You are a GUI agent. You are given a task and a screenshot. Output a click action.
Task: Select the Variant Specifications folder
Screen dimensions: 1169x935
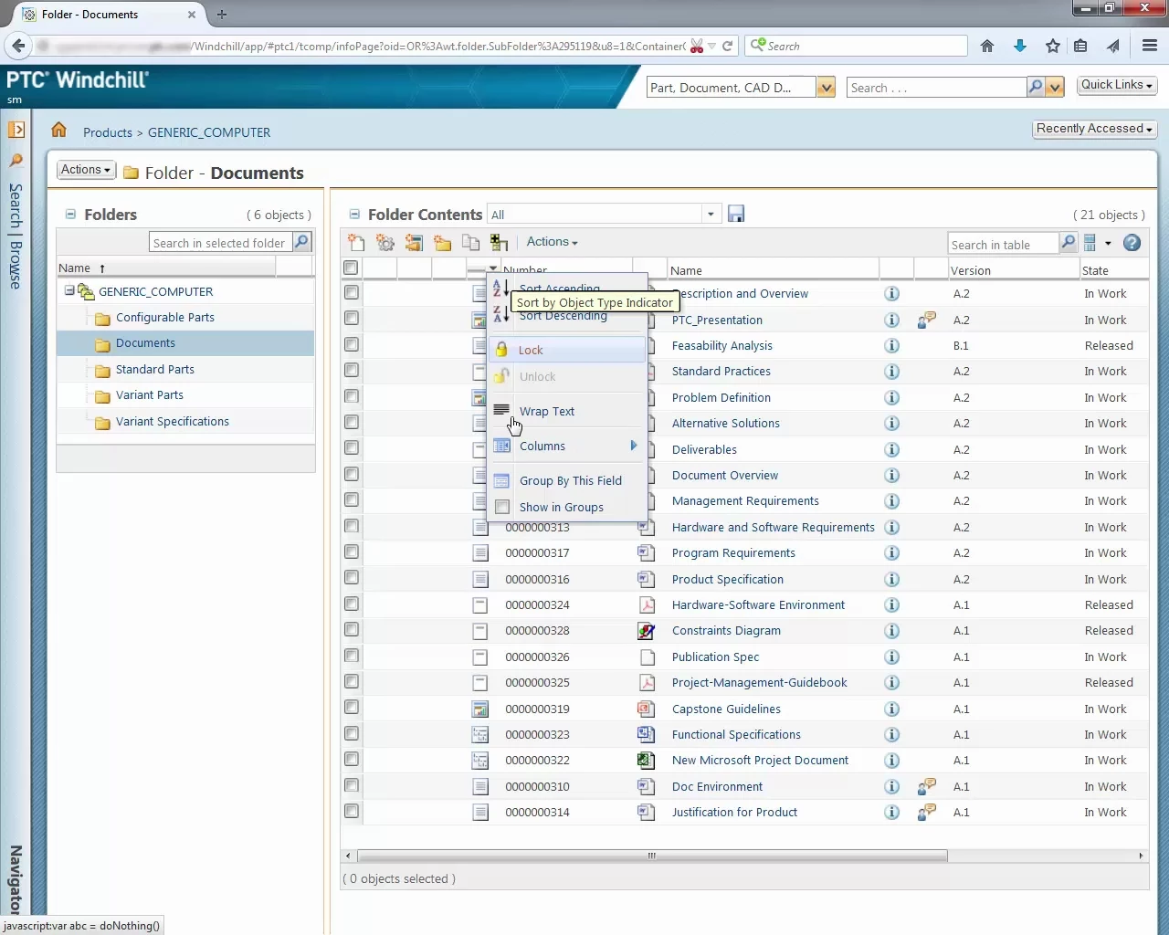[173, 421]
